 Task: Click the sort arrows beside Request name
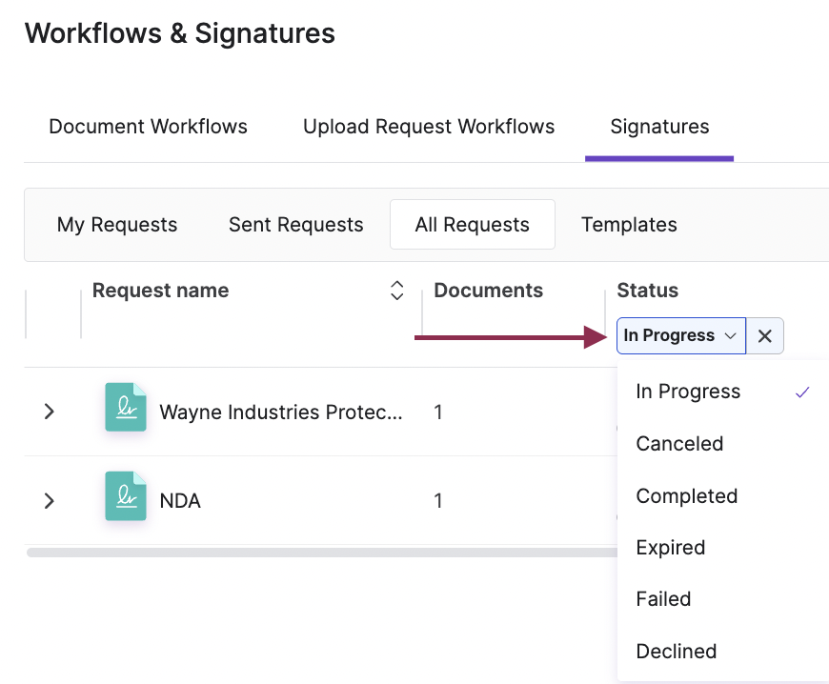pos(396,291)
